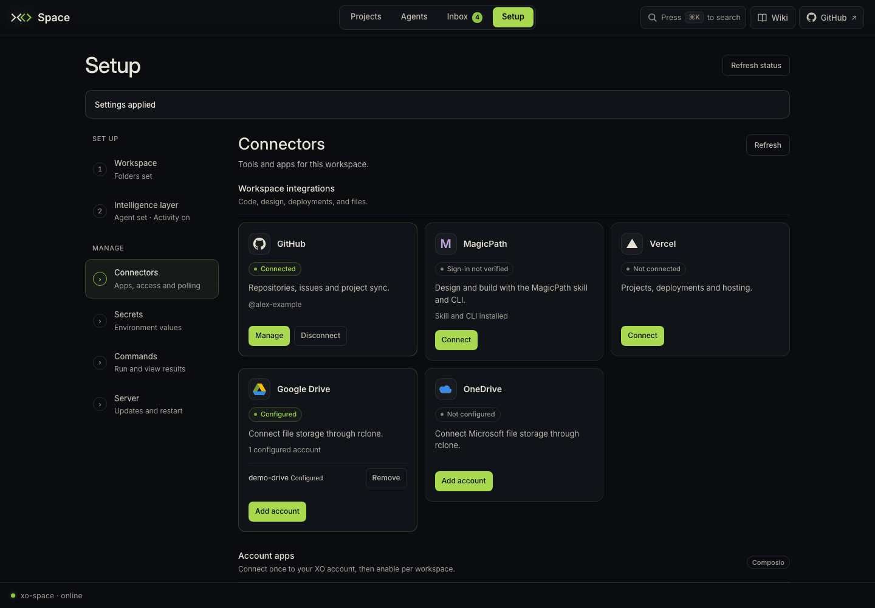Click the Space logo icon
This screenshot has width=875, height=608.
click(21, 18)
